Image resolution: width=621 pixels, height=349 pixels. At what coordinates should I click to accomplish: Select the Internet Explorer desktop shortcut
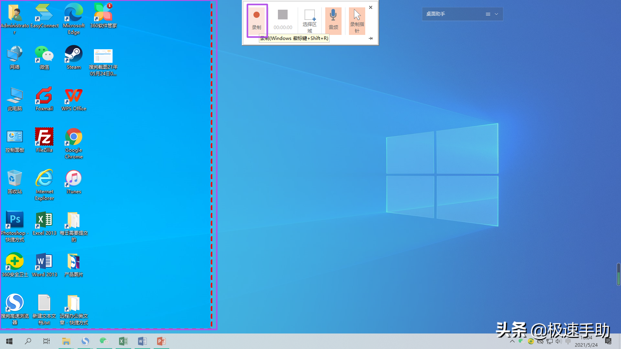[44, 185]
